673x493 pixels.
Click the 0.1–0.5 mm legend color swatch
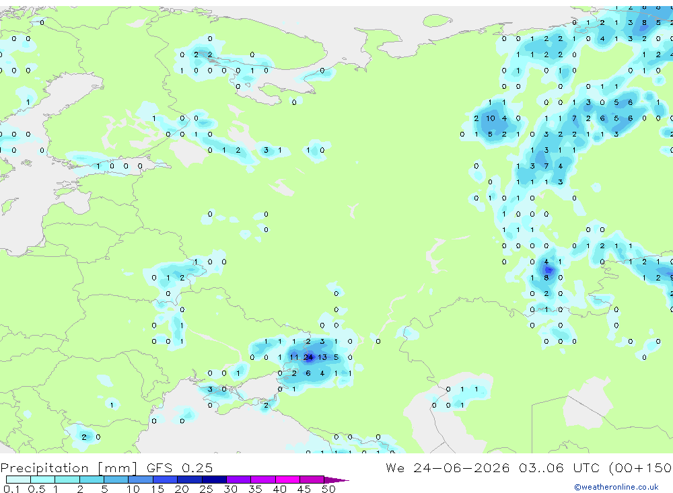[x=18, y=480]
